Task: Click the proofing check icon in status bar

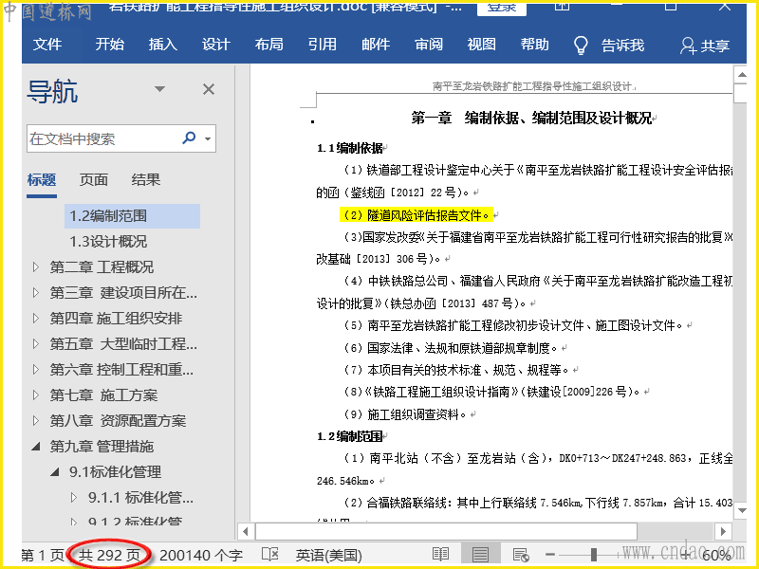Action: click(270, 555)
